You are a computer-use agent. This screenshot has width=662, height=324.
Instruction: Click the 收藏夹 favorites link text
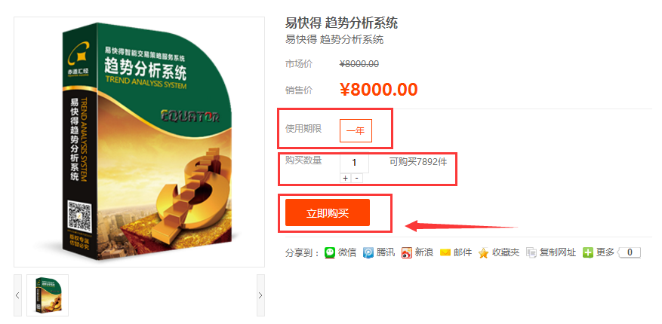click(506, 253)
